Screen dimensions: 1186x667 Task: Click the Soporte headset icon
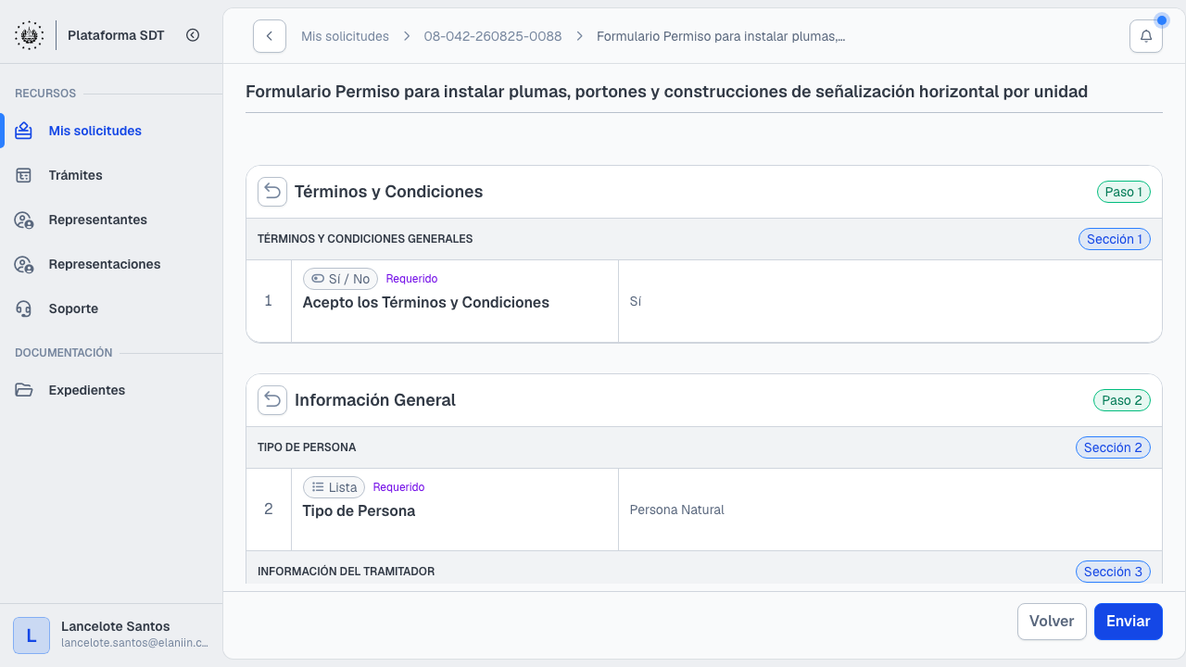(x=24, y=308)
